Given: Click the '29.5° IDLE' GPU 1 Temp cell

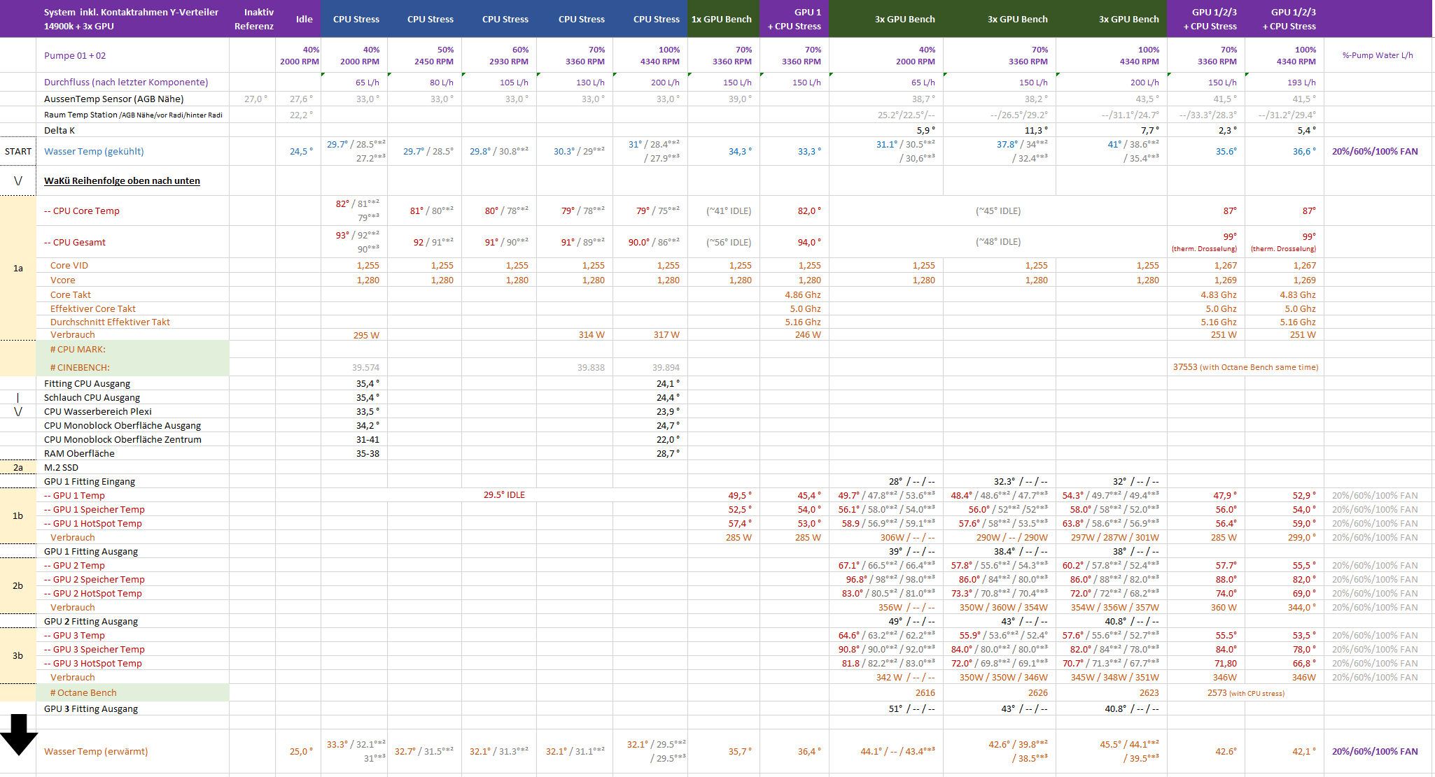Looking at the screenshot, I should (x=504, y=495).
